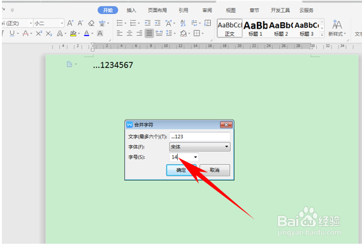
Task: Expand styles gallery more arrow
Action: [x=322, y=35]
